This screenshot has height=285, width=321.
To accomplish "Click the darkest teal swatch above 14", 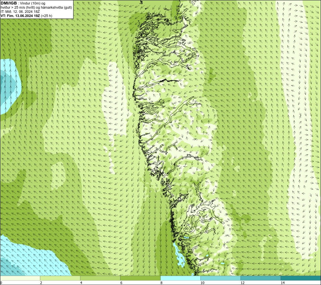I will click(x=301, y=278).
